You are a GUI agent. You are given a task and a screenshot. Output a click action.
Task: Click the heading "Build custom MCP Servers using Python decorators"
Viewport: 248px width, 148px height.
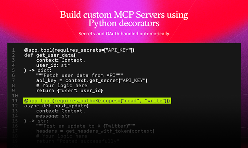pos(124,19)
